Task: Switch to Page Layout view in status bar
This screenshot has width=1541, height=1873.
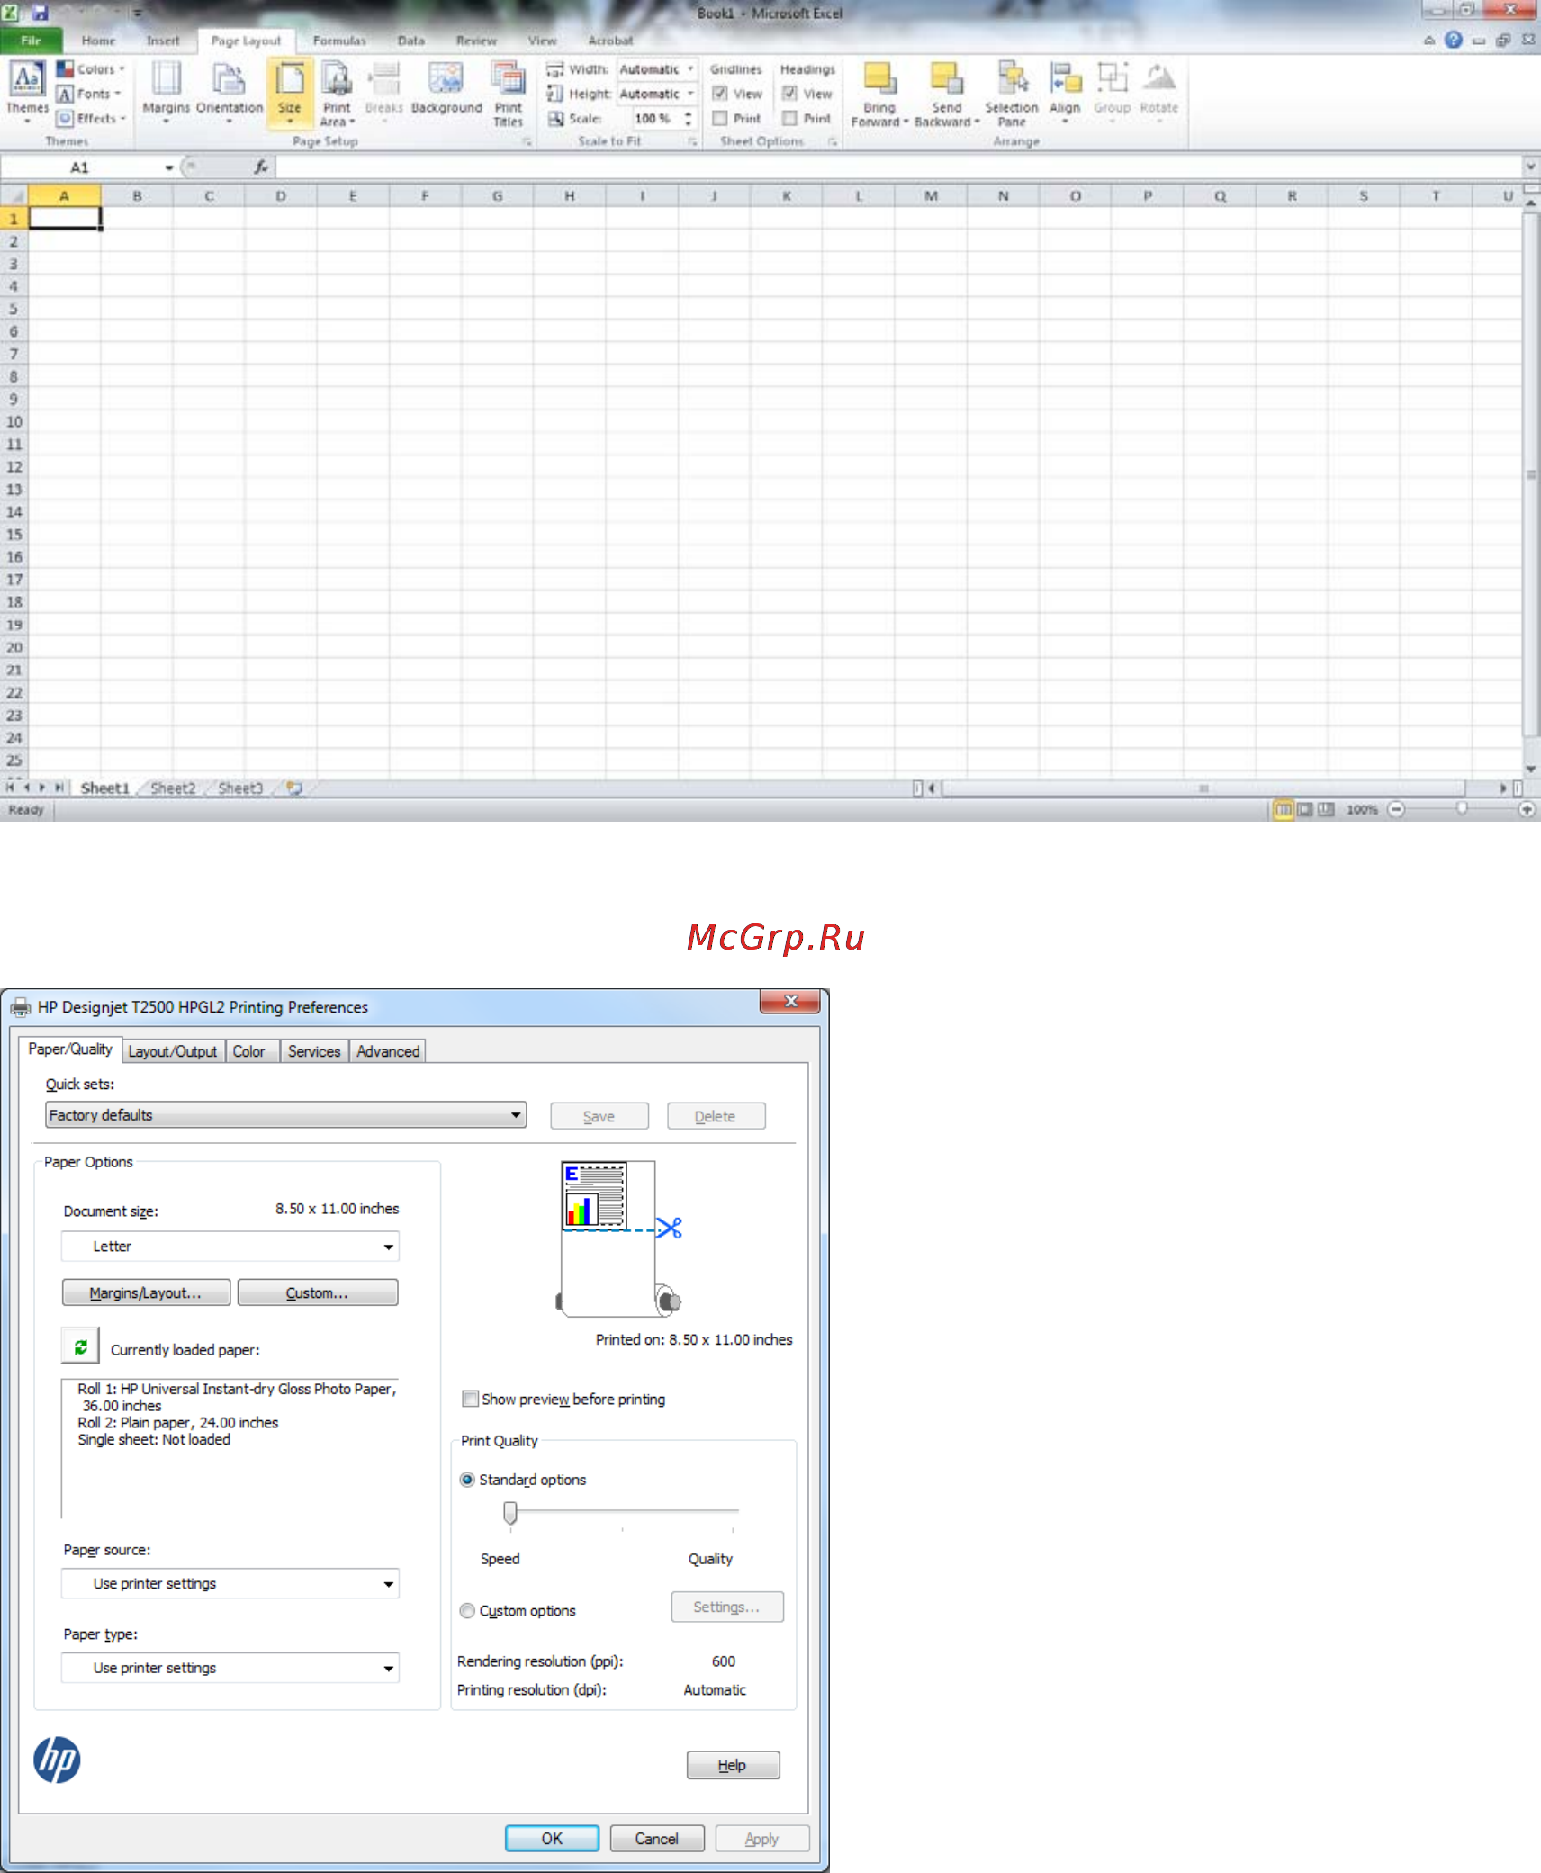Action: point(1304,809)
